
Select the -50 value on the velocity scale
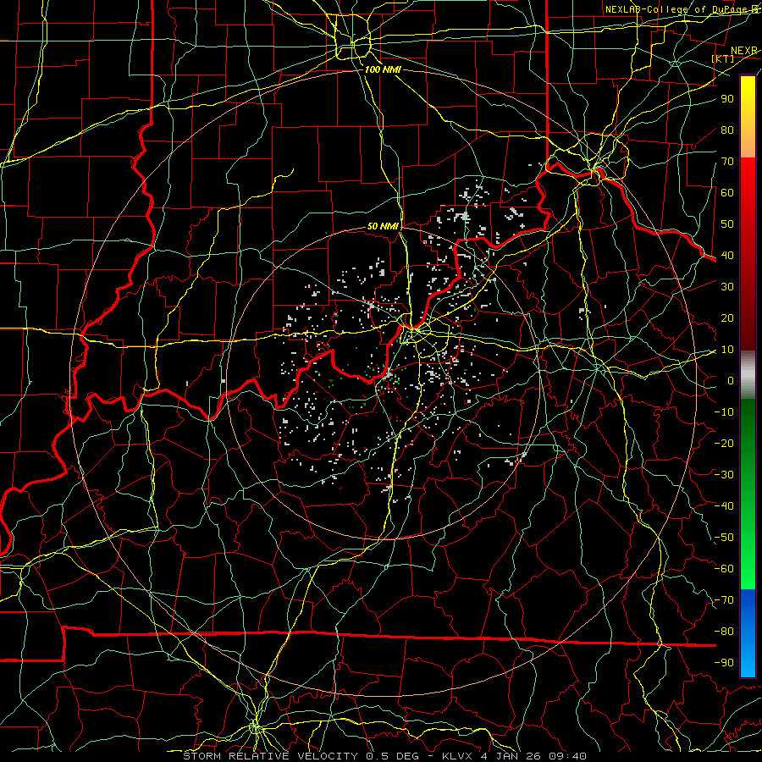click(x=724, y=538)
